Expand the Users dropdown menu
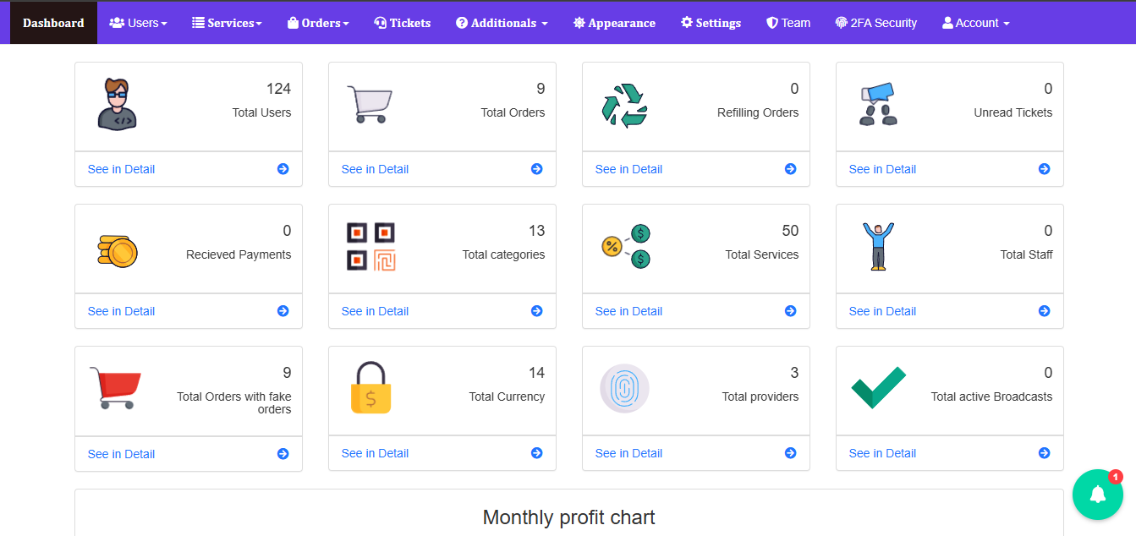Viewport: 1136px width, 536px height. tap(139, 23)
